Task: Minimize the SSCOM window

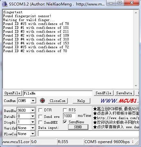Action: tap(111, 3)
